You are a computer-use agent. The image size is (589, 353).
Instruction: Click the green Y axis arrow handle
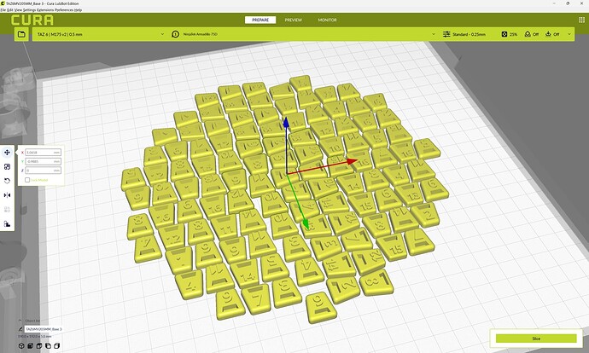(306, 224)
